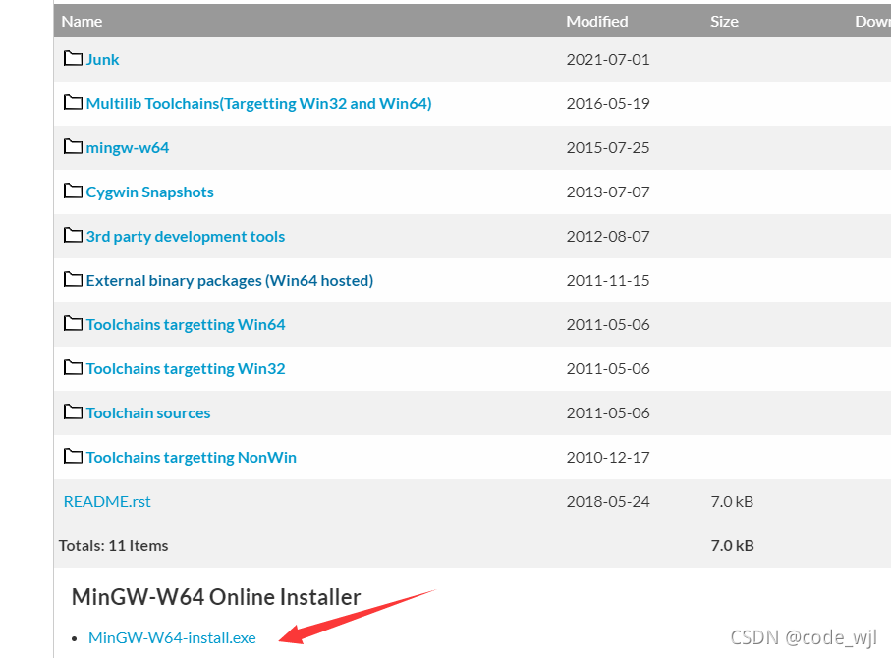The height and width of the screenshot is (658, 891).
Task: Click the Totals: 11 Items text
Action: (113, 546)
